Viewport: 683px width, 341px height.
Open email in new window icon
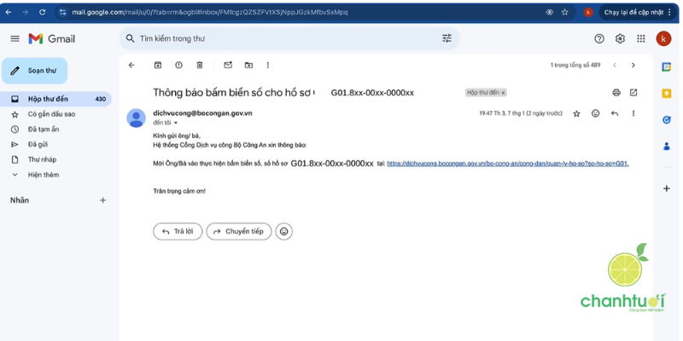point(633,92)
